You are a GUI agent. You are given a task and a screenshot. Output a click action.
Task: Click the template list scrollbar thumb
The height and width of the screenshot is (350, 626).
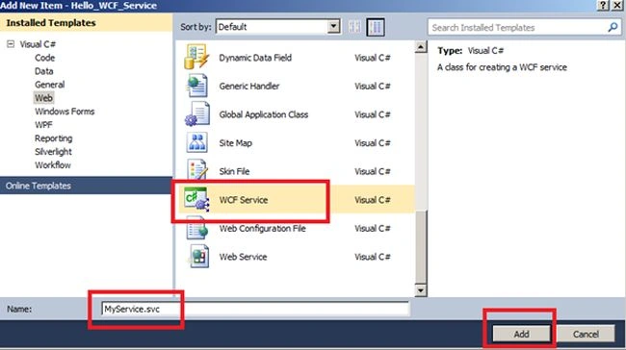pyautogui.click(x=421, y=246)
